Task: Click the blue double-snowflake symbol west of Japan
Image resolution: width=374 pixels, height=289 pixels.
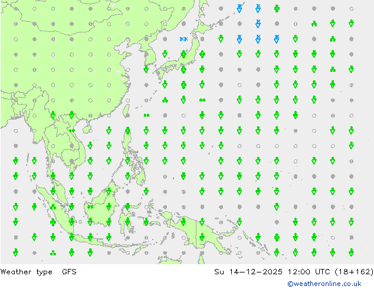Action: tap(183, 39)
